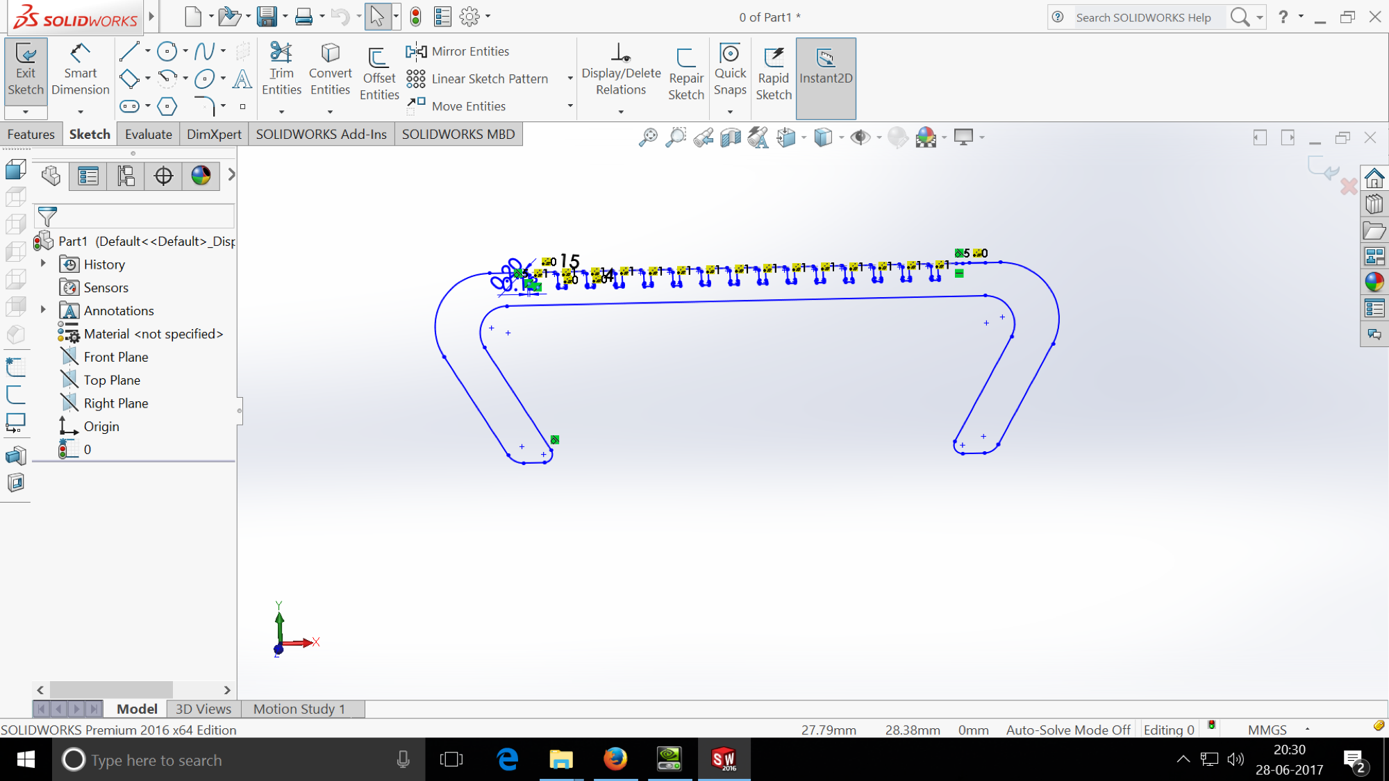Open the Smart Dimension dropdown arrow

coord(81,112)
